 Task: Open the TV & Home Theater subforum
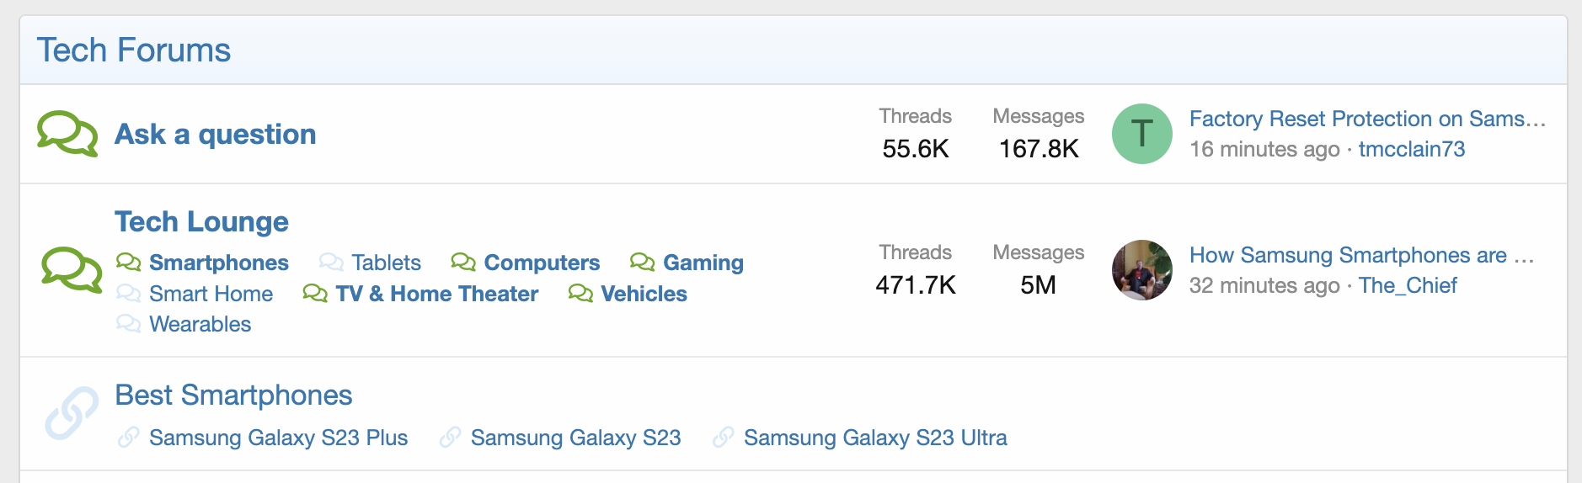[436, 294]
